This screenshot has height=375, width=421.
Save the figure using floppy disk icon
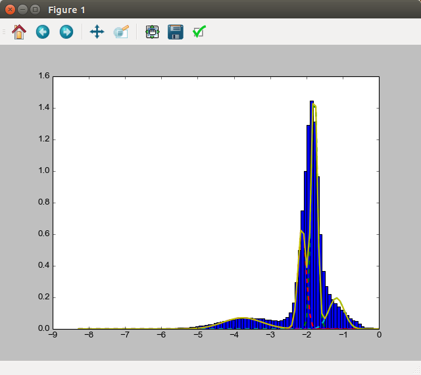pos(176,32)
